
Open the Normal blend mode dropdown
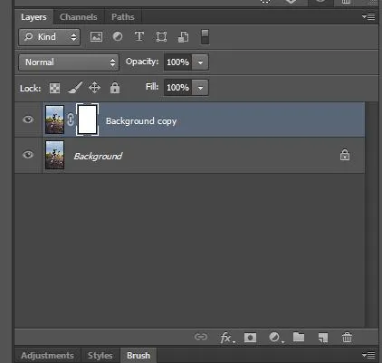(x=69, y=62)
